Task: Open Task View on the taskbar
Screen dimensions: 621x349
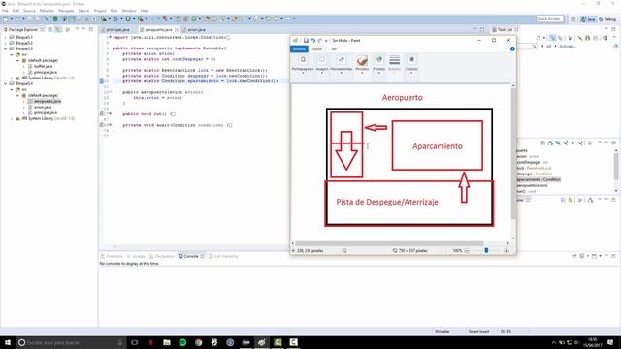Action: click(134, 342)
